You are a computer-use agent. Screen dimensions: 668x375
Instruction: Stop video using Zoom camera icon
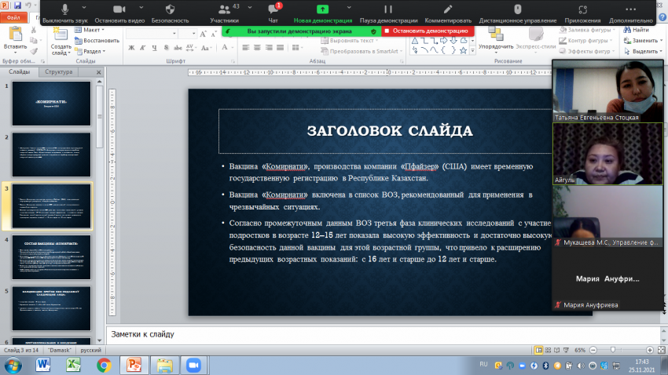(x=119, y=9)
